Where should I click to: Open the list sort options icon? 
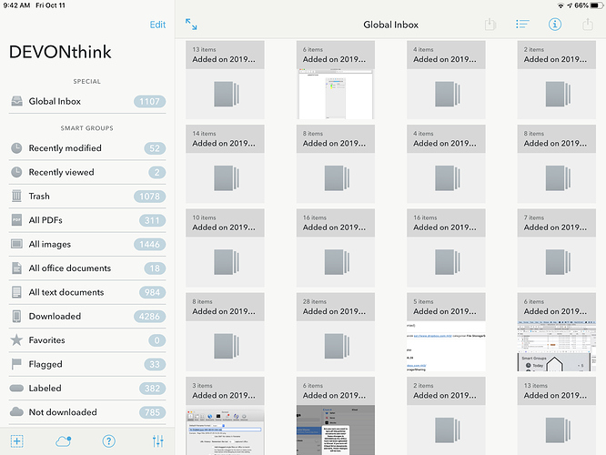522,25
